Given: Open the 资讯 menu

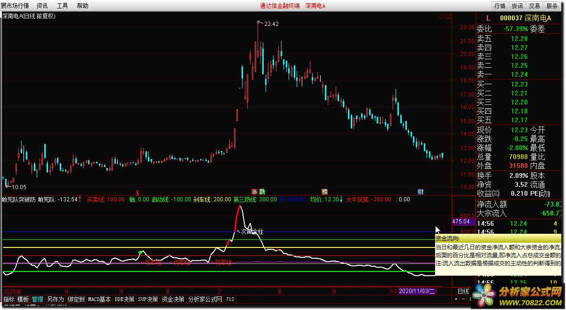Looking at the screenshot, I should [42, 6].
